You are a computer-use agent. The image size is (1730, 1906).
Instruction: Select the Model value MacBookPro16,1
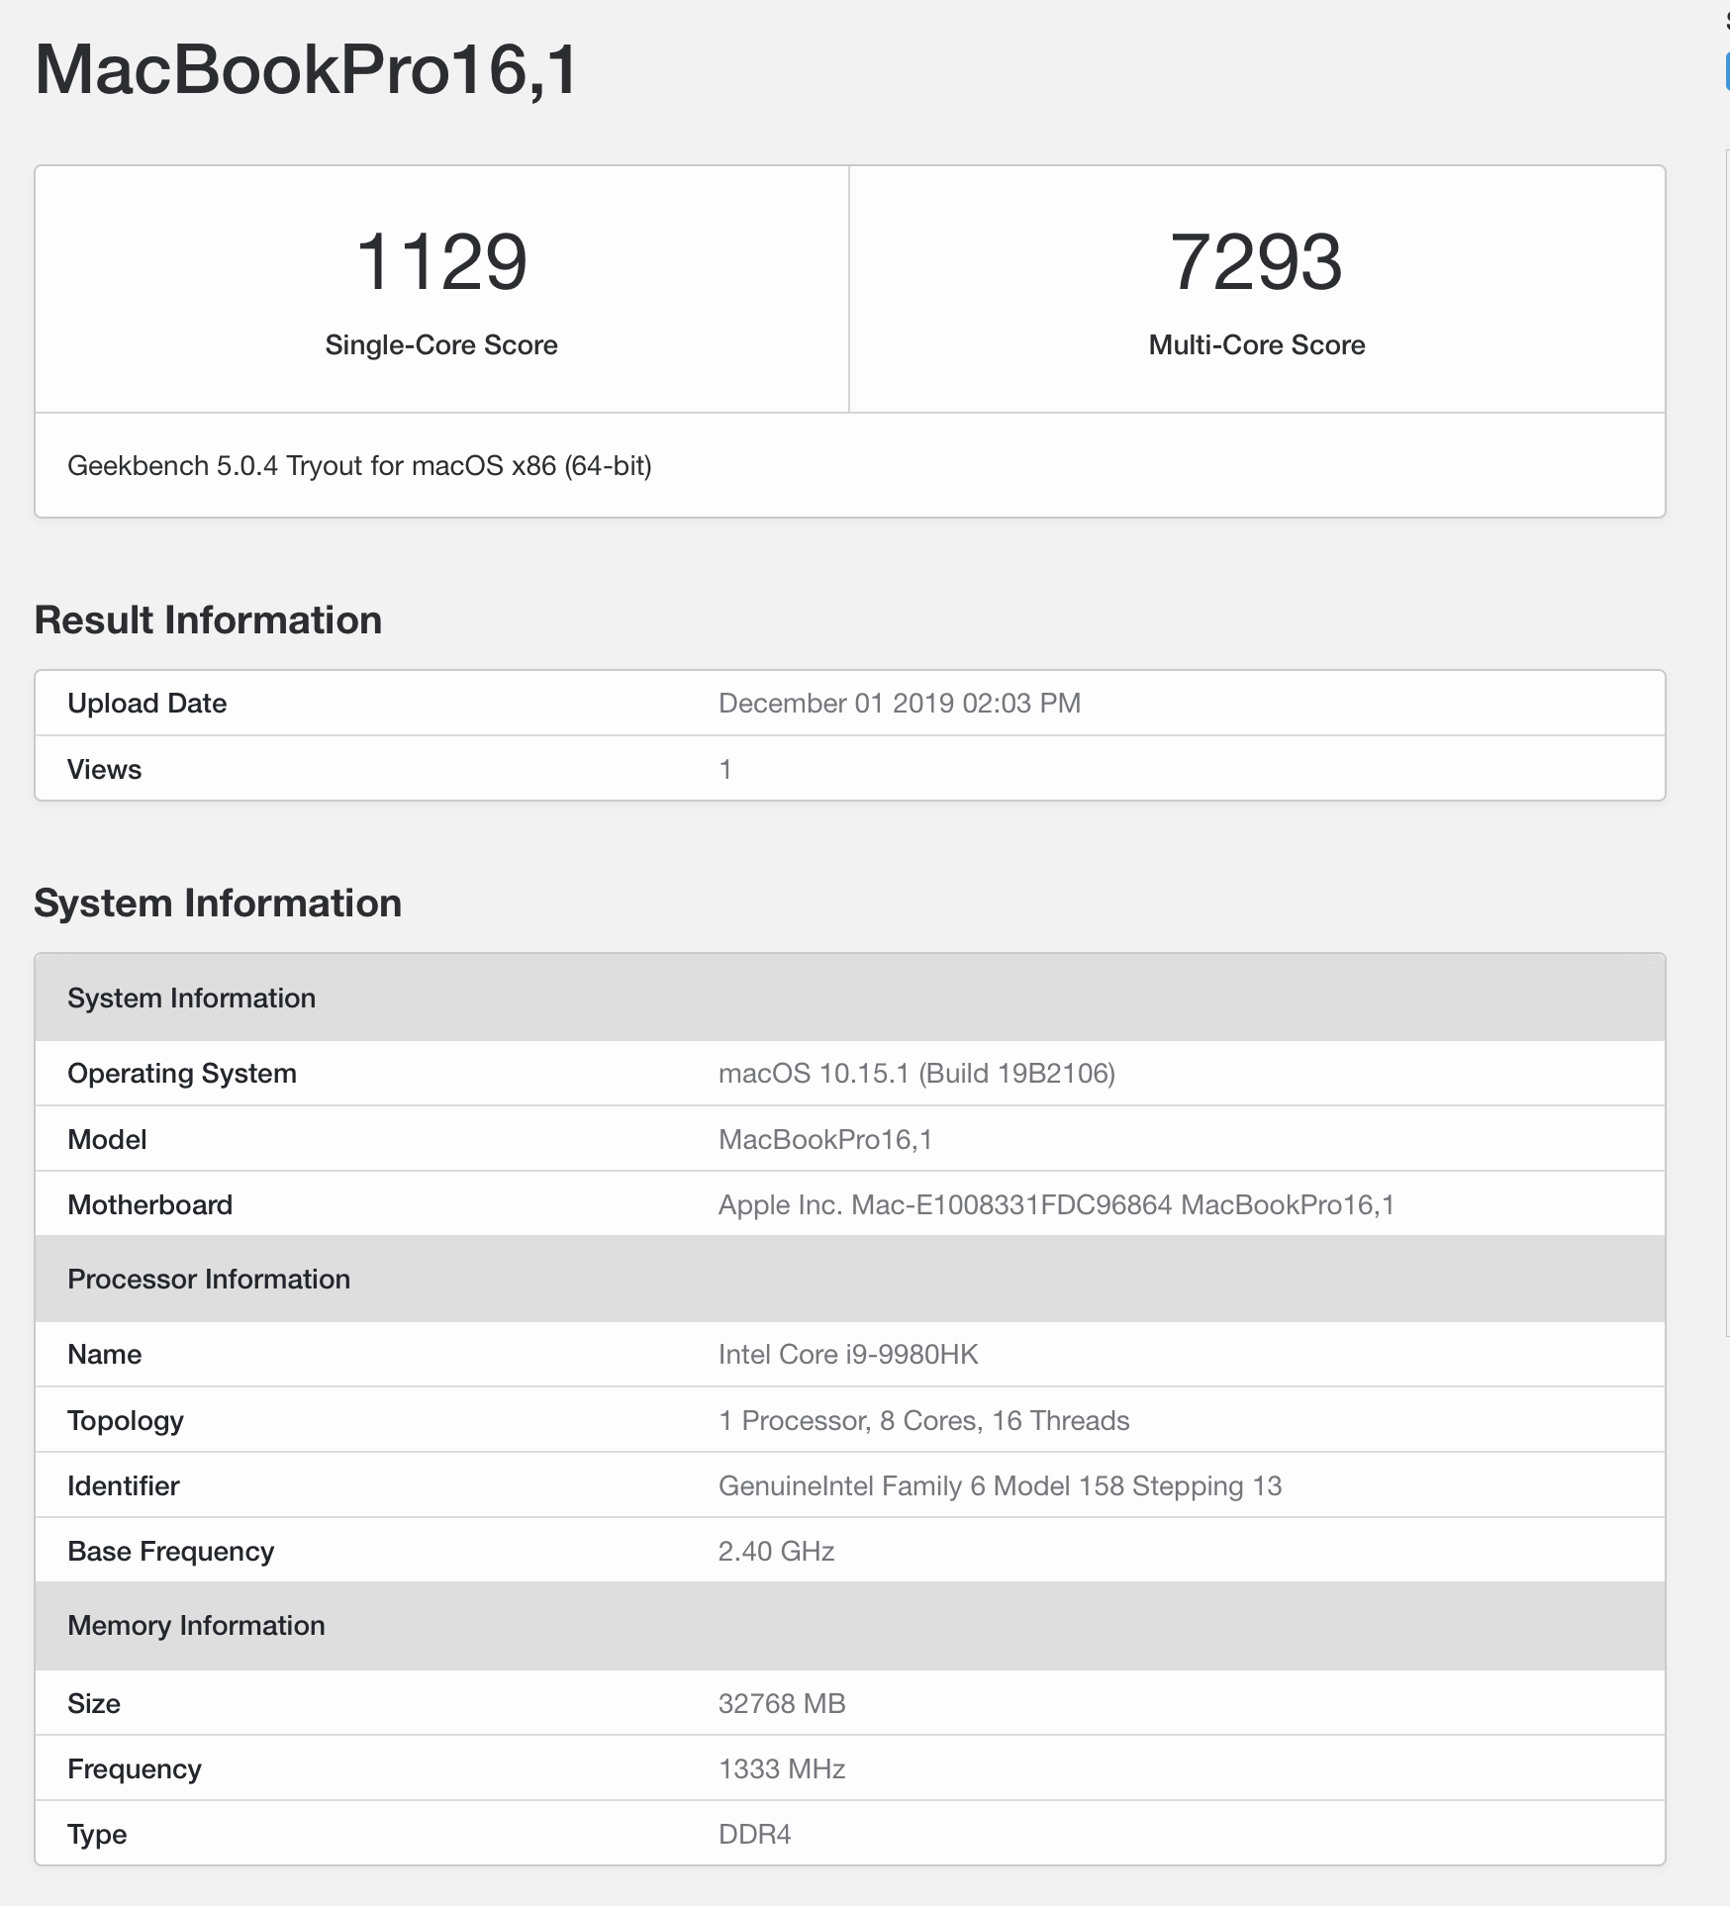pyautogui.click(x=825, y=1140)
